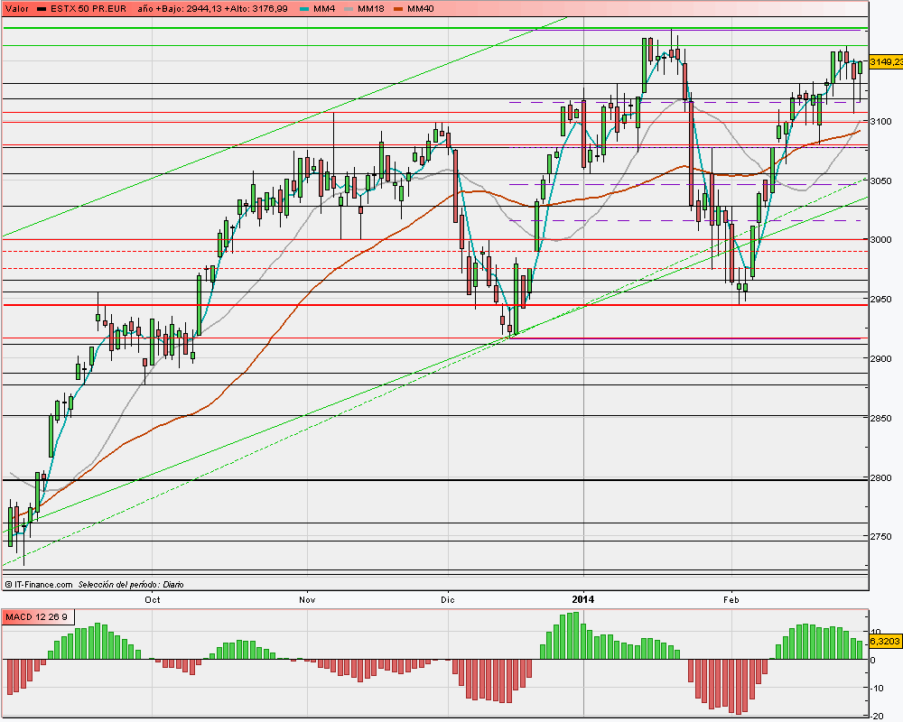The height and width of the screenshot is (722, 903).
Task: Select the MM18 moving average label
Action: [370, 9]
